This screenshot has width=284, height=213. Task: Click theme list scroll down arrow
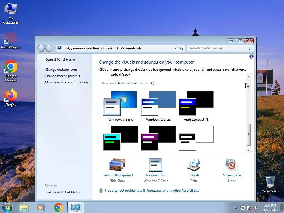249,150
